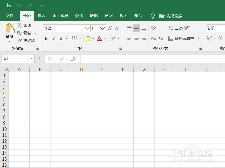The width and height of the screenshot is (225, 168).
Task: Select column D header
Action: 81,69
